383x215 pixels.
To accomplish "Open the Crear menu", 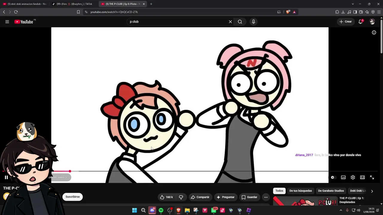I will 346,21.
